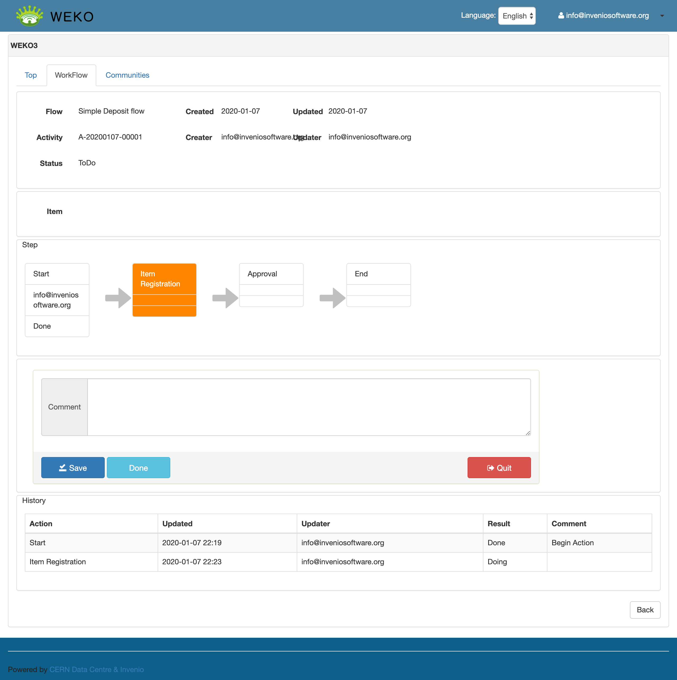Switch to the Top tab
Screen dimensions: 677x680
click(31, 75)
